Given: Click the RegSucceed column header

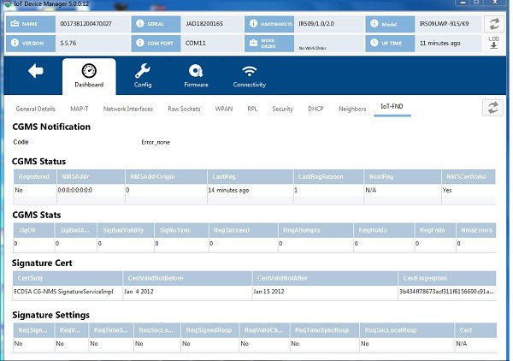Looking at the screenshot, I should 244,230.
